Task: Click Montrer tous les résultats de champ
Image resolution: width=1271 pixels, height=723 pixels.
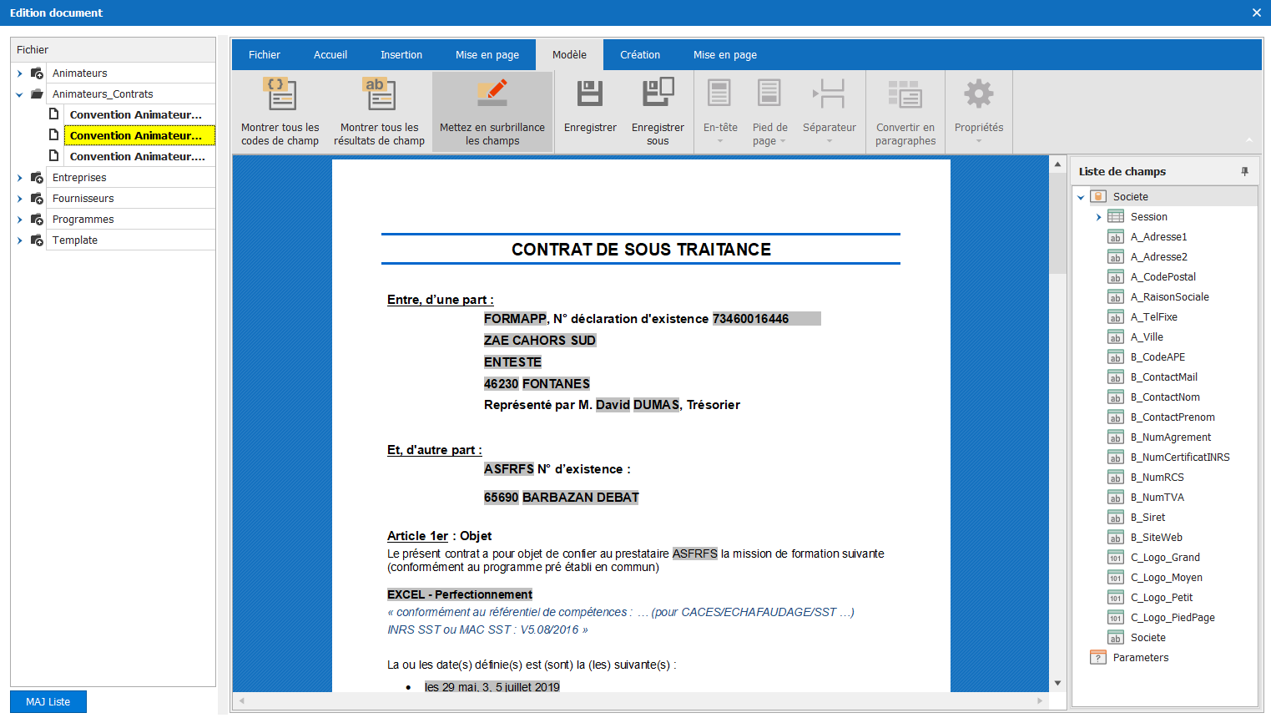Action: point(380,111)
